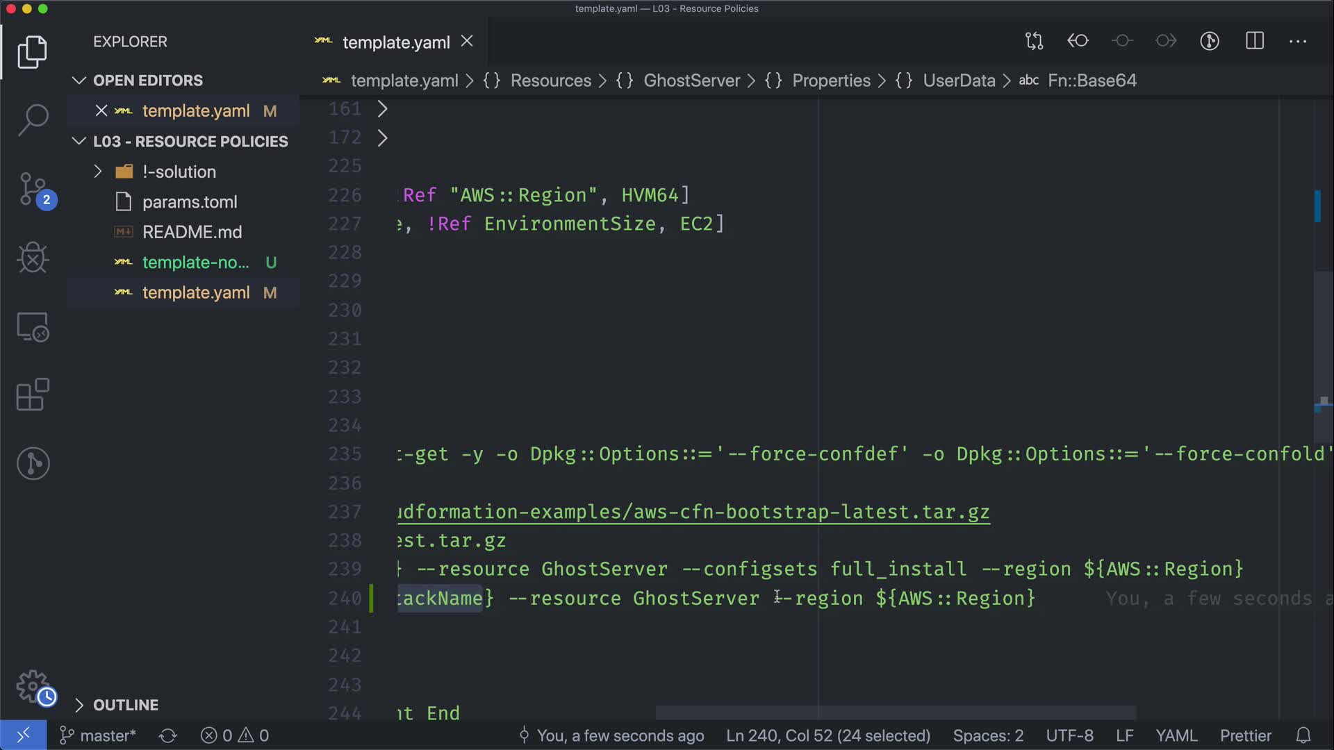Open the notifications bell in status bar

click(1303, 735)
